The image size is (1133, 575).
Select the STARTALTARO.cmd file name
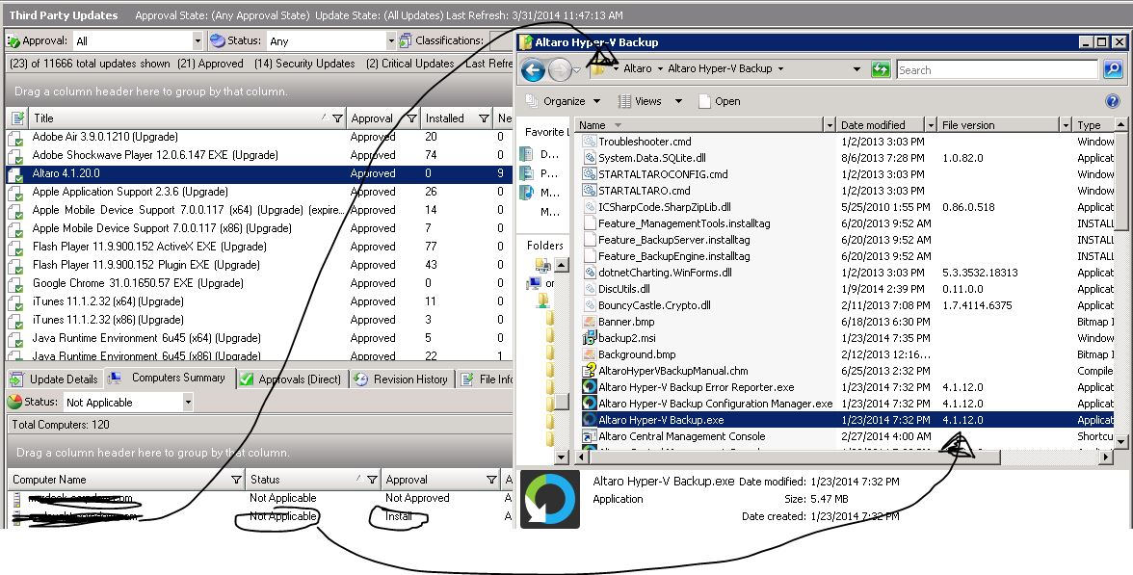coord(644,190)
